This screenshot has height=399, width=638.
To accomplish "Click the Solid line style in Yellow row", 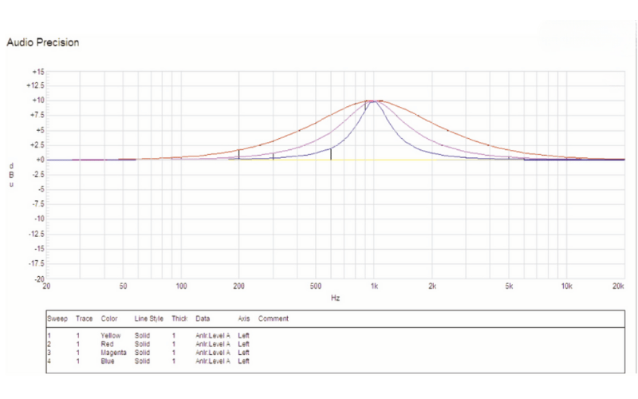I will (143, 335).
